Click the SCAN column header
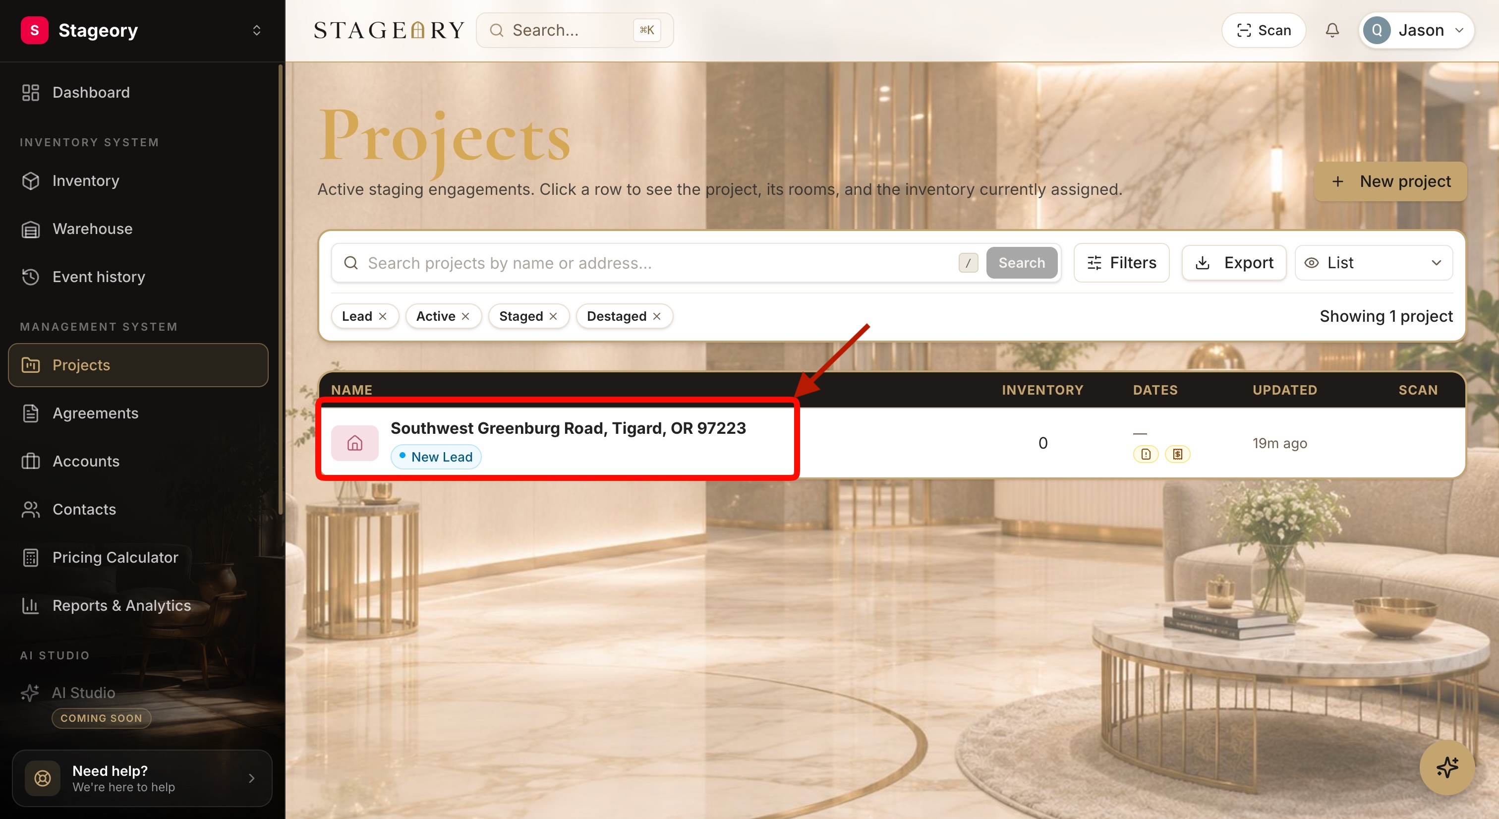The height and width of the screenshot is (819, 1499). (1418, 390)
